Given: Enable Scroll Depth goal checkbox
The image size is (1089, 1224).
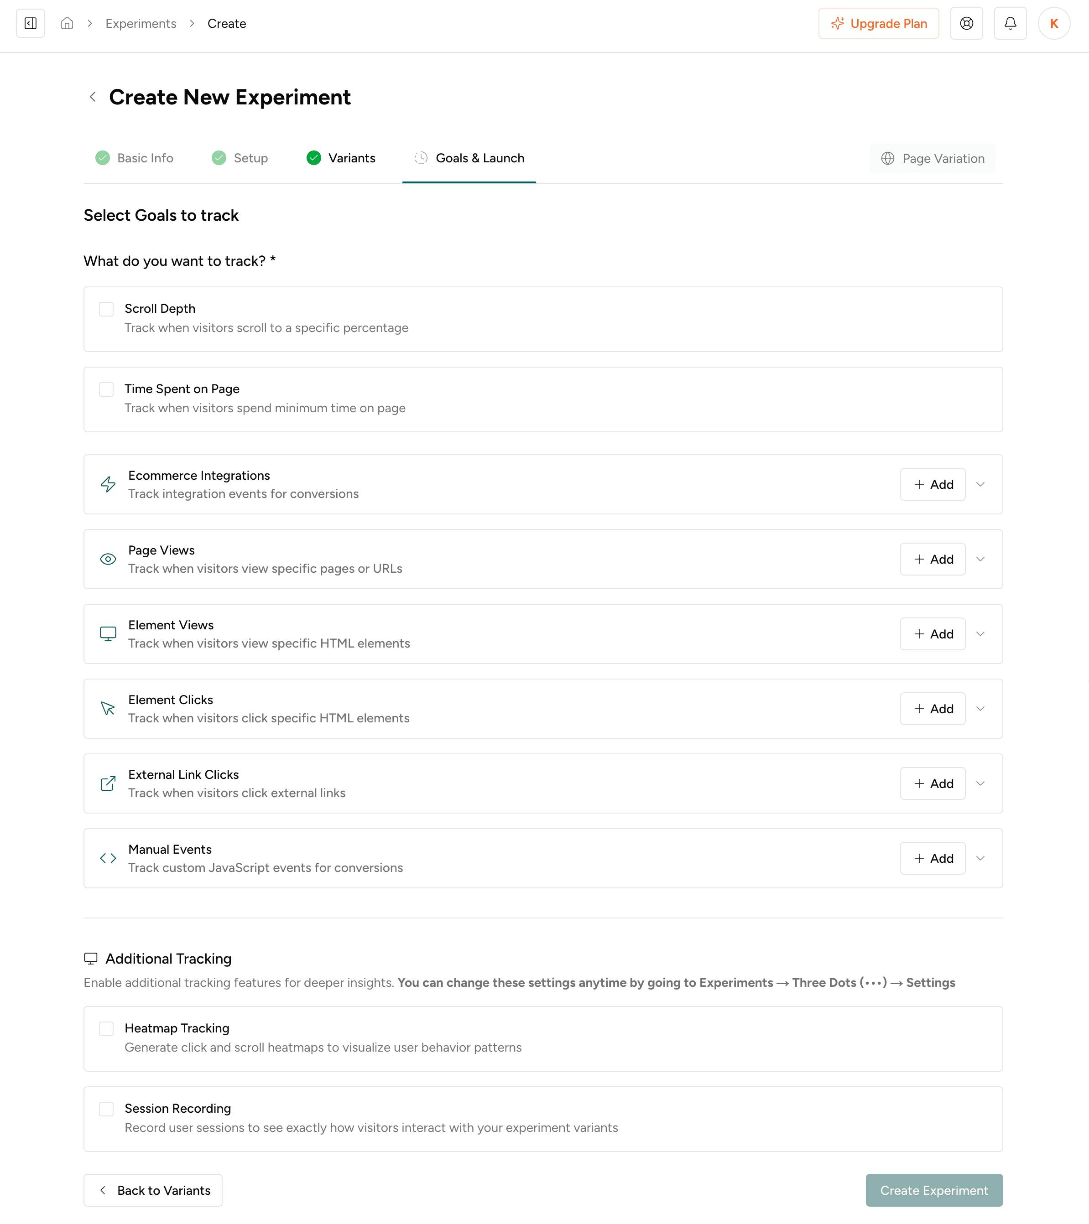Looking at the screenshot, I should point(107,309).
